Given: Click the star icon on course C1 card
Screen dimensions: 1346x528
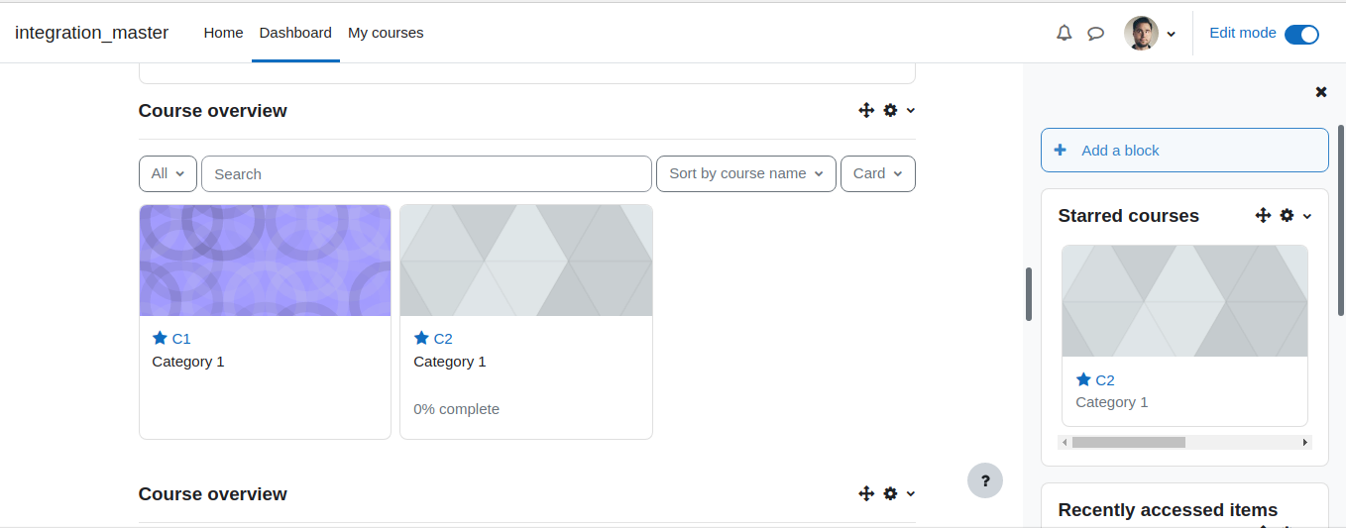Looking at the screenshot, I should (160, 338).
